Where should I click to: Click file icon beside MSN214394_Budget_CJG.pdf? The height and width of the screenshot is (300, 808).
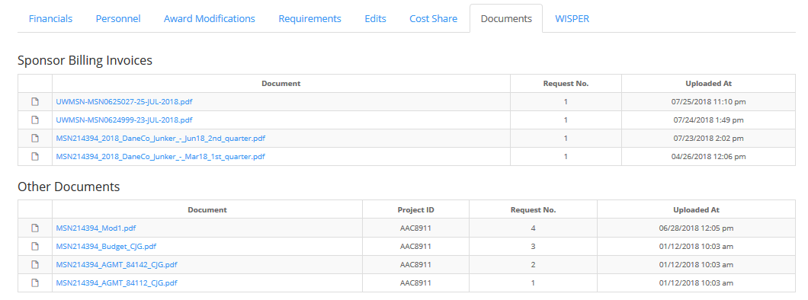35,247
